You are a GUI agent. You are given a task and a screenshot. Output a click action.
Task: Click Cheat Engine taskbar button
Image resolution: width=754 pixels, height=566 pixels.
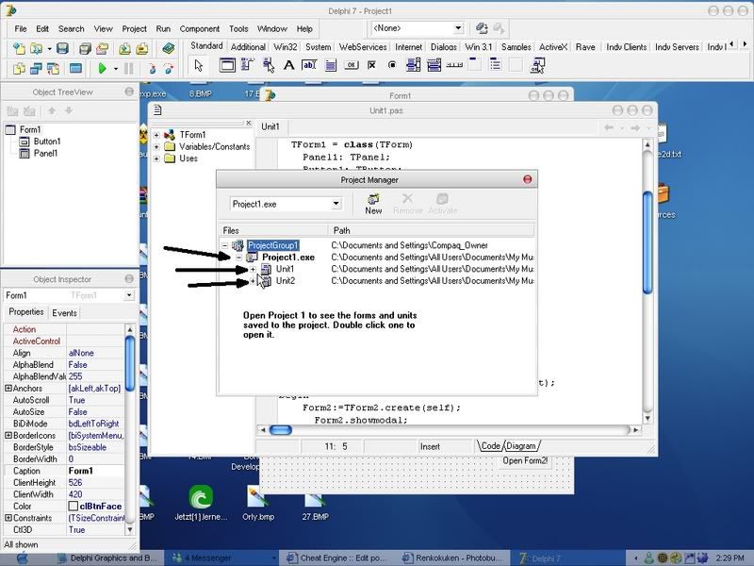(345, 558)
